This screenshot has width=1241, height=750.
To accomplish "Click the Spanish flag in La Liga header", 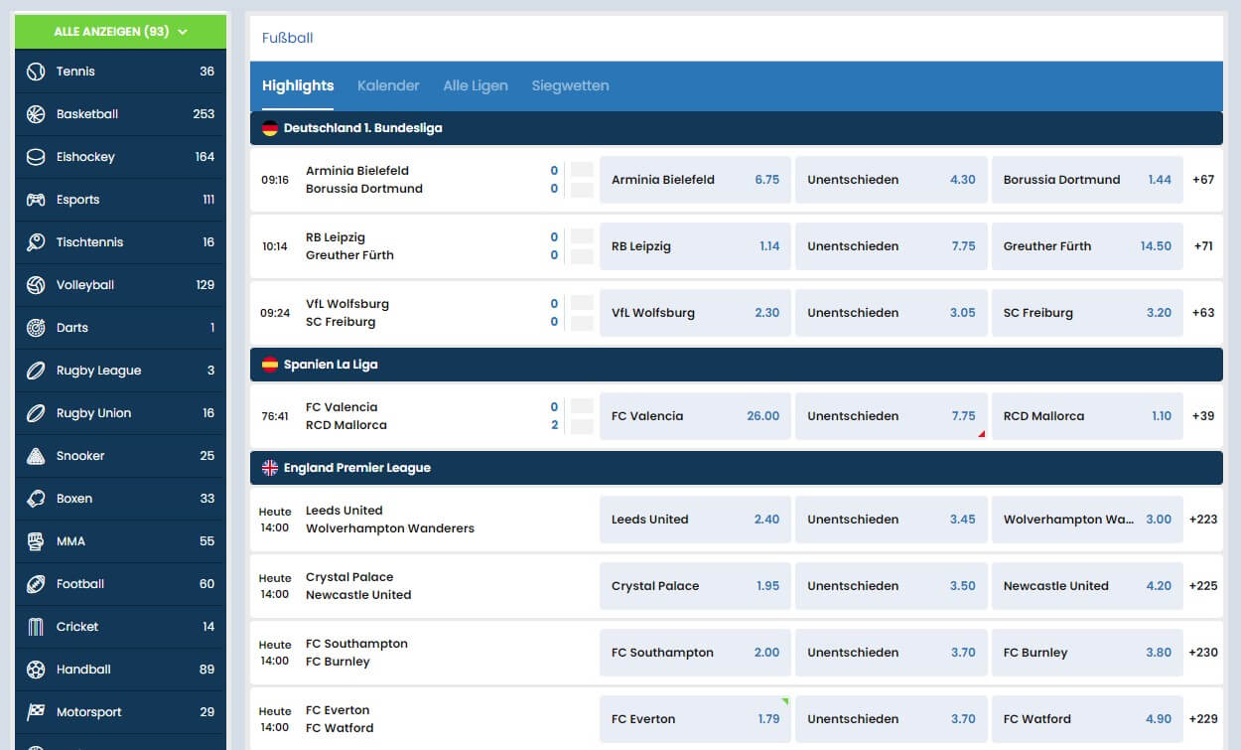I will tap(270, 365).
